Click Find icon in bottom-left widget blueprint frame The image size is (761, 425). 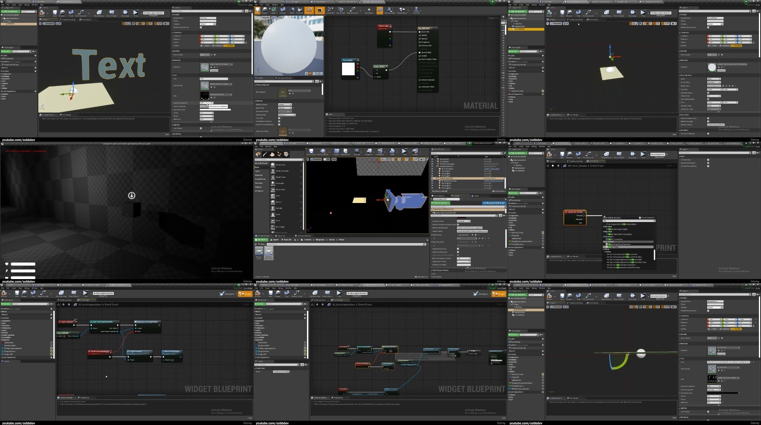point(33,293)
